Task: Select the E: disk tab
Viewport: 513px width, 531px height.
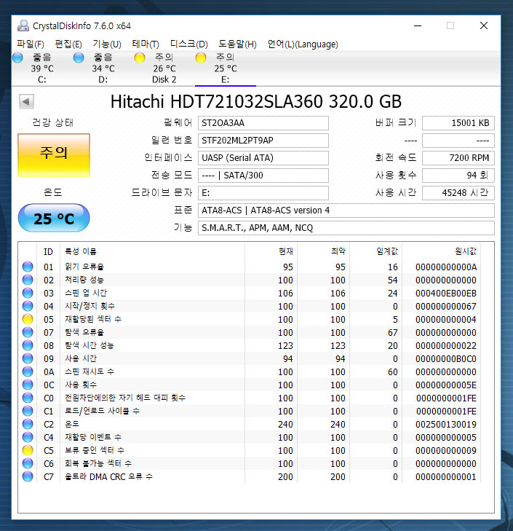Action: point(226,68)
